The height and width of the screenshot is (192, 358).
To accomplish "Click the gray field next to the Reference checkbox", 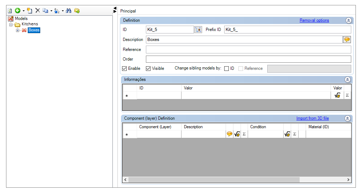I will pyautogui.click(x=309, y=68).
